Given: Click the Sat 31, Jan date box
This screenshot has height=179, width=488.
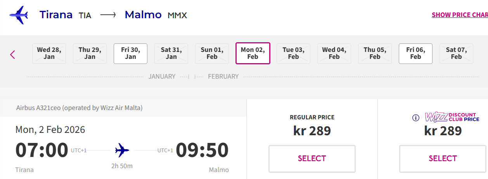Looking at the screenshot, I should coord(171,53).
